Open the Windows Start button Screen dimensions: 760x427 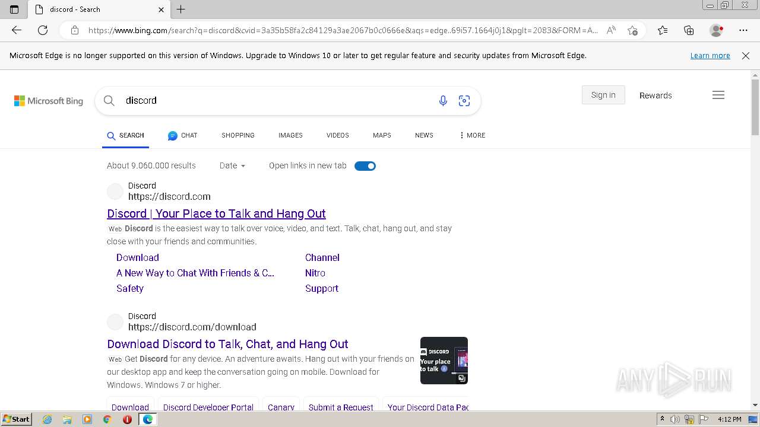16,419
